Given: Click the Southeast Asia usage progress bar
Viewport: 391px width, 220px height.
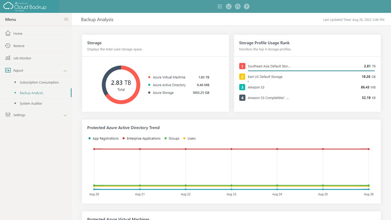Looking at the screenshot, I should coord(312,71).
